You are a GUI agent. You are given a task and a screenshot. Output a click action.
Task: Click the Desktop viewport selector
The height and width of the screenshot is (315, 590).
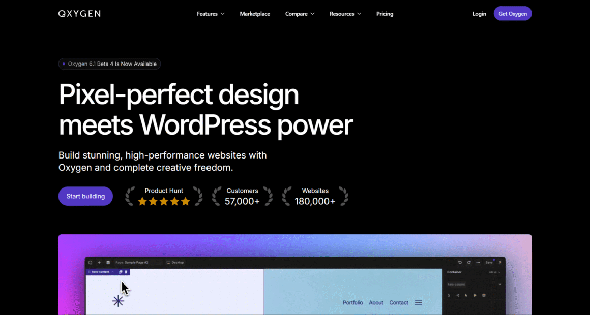[175, 262]
